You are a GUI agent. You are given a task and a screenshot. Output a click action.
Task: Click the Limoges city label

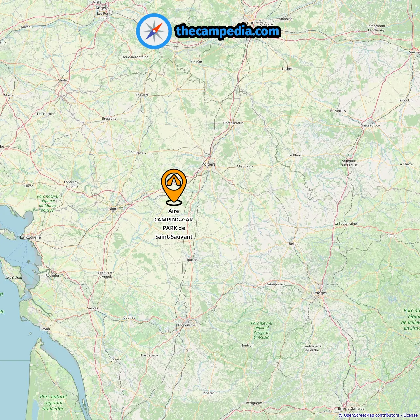tap(319, 293)
